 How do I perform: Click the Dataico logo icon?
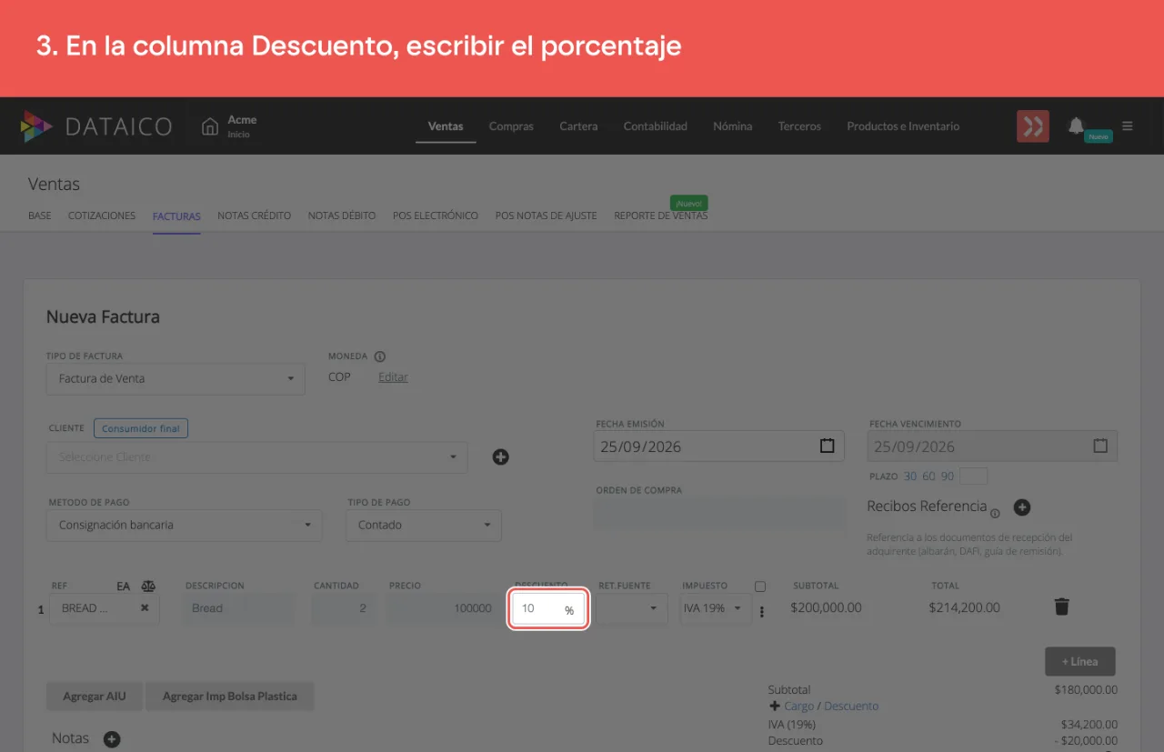pos(36,126)
